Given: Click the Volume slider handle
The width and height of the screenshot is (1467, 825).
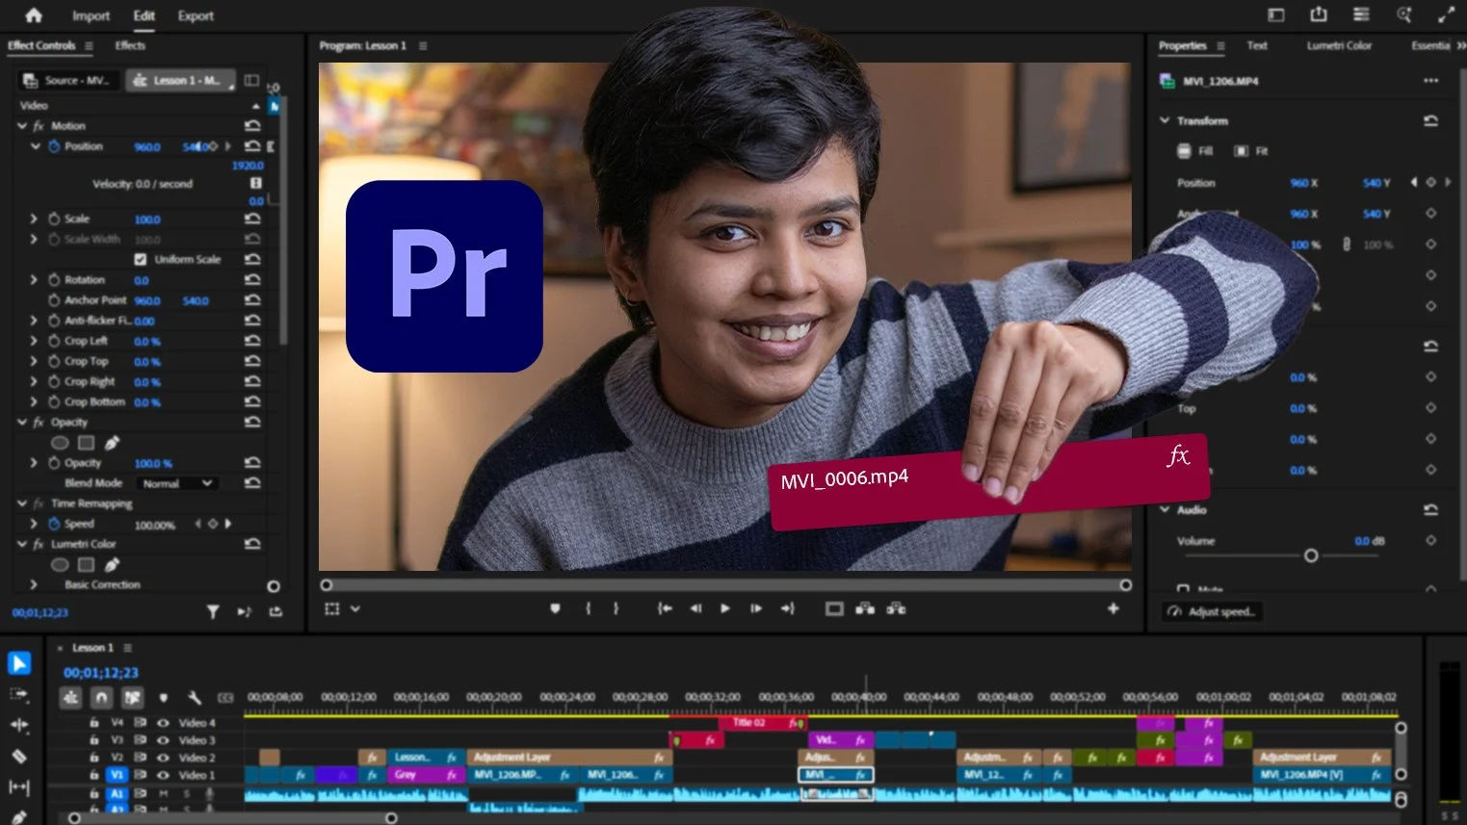Looking at the screenshot, I should pos(1310,555).
